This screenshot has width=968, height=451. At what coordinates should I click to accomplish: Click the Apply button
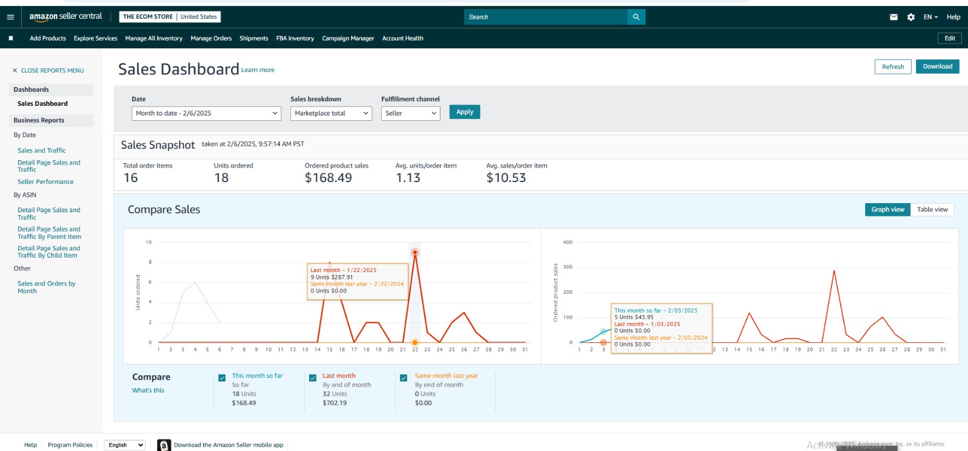point(464,112)
